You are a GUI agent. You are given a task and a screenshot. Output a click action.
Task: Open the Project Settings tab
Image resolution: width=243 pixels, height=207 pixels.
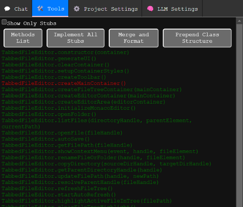pyautogui.click(x=105, y=9)
